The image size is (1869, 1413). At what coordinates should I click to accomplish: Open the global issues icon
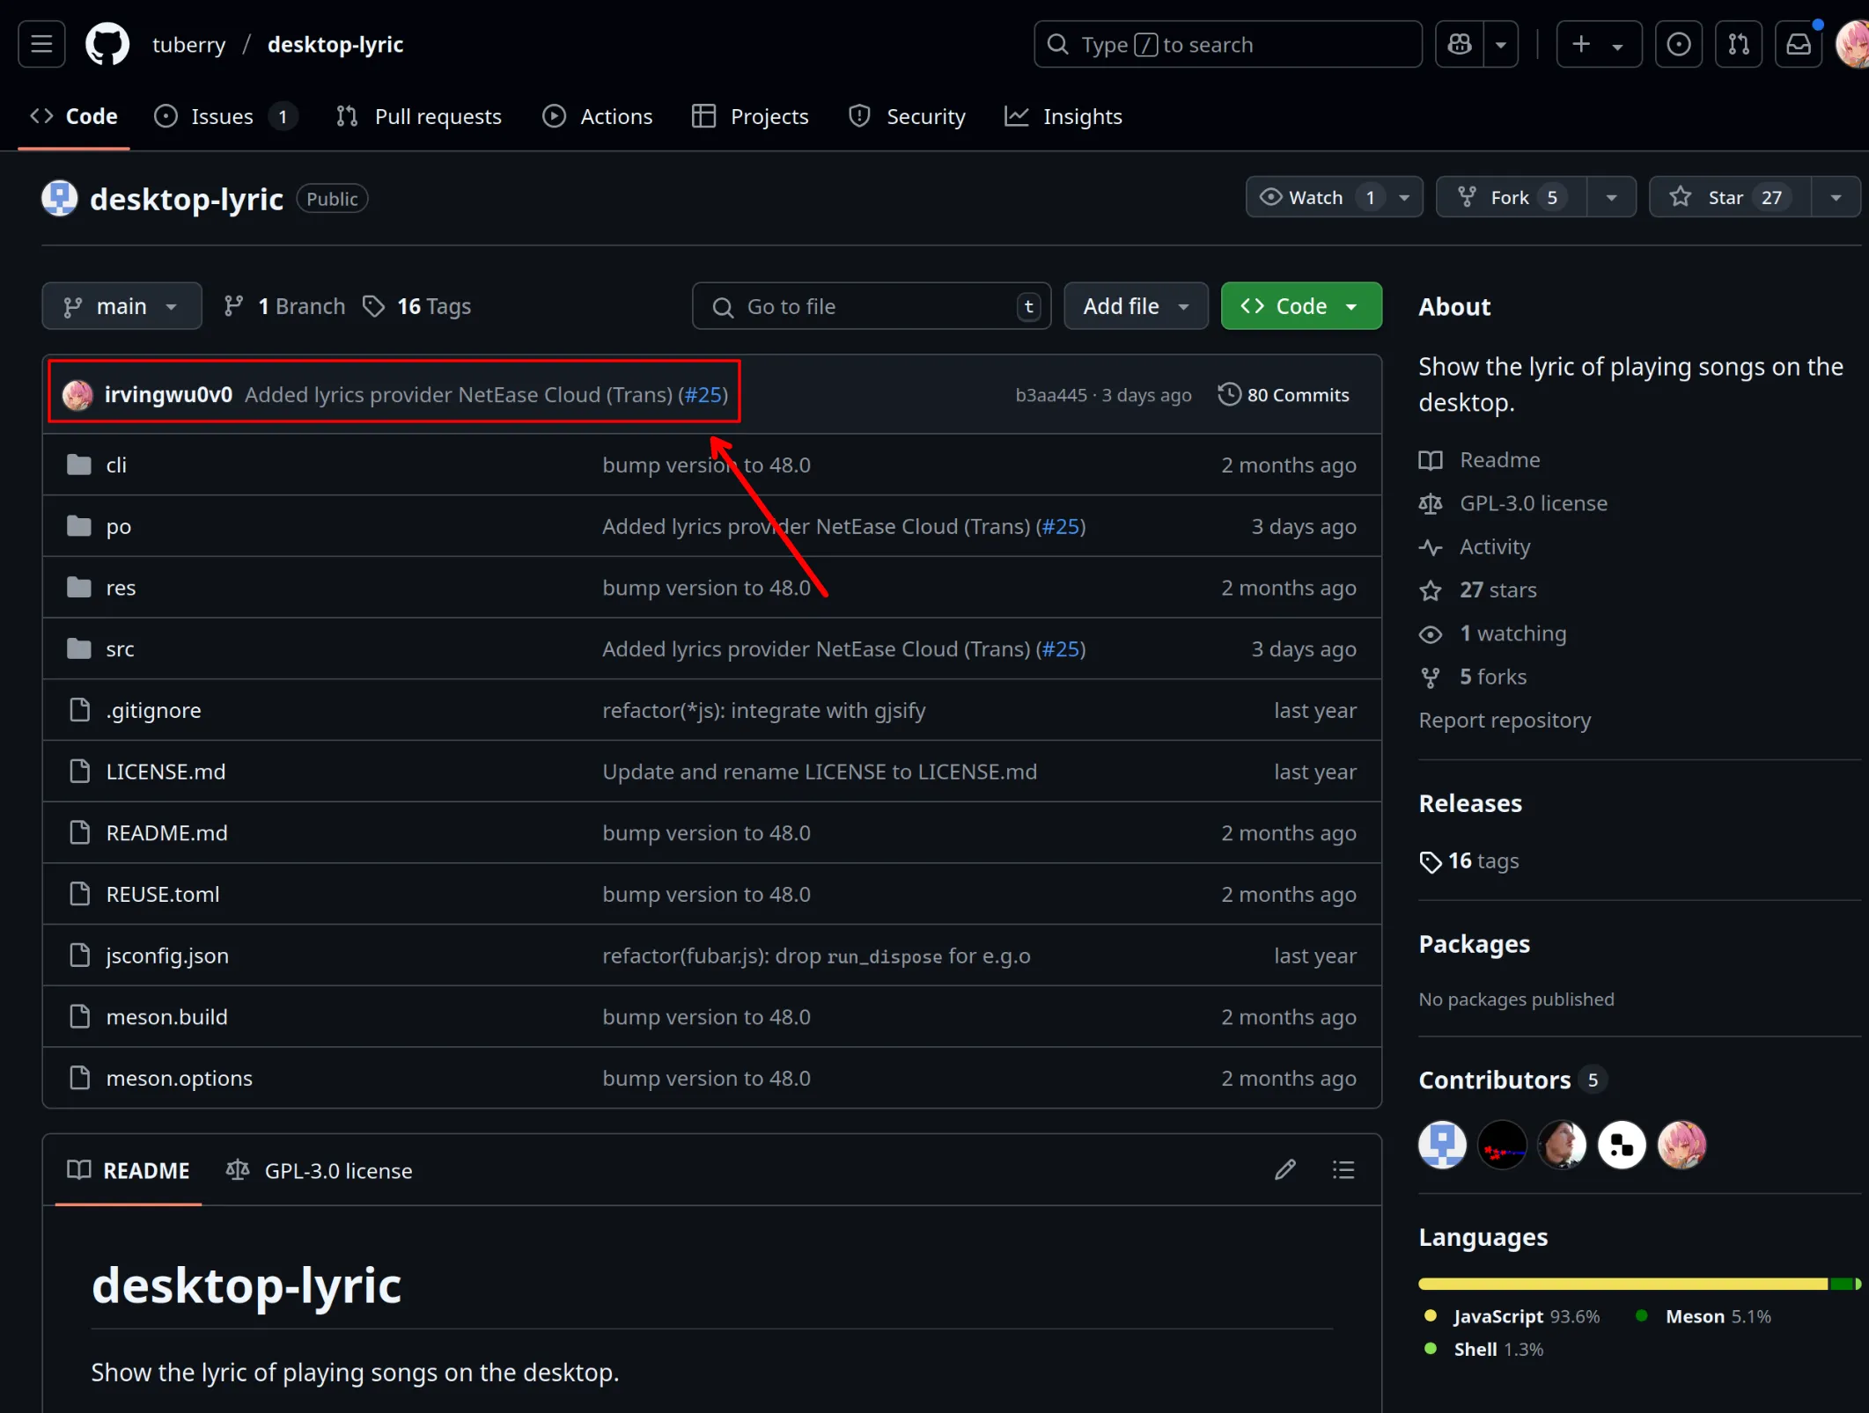(1678, 44)
